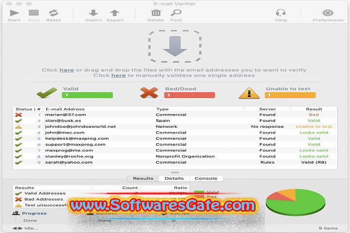
Task: Reset the list using the Reset icon
Action: 53,13
